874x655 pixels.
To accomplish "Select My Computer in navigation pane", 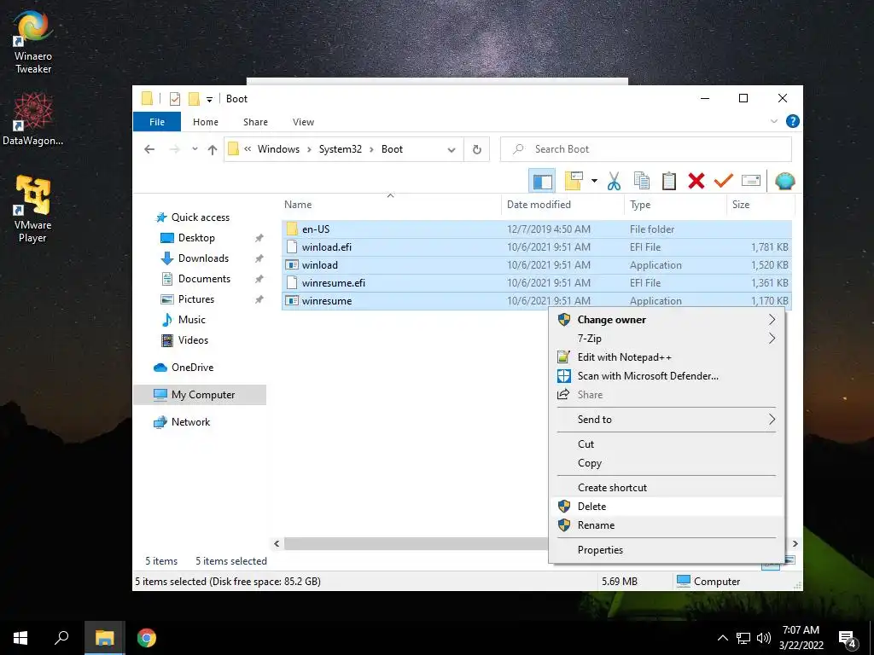I will (x=200, y=395).
